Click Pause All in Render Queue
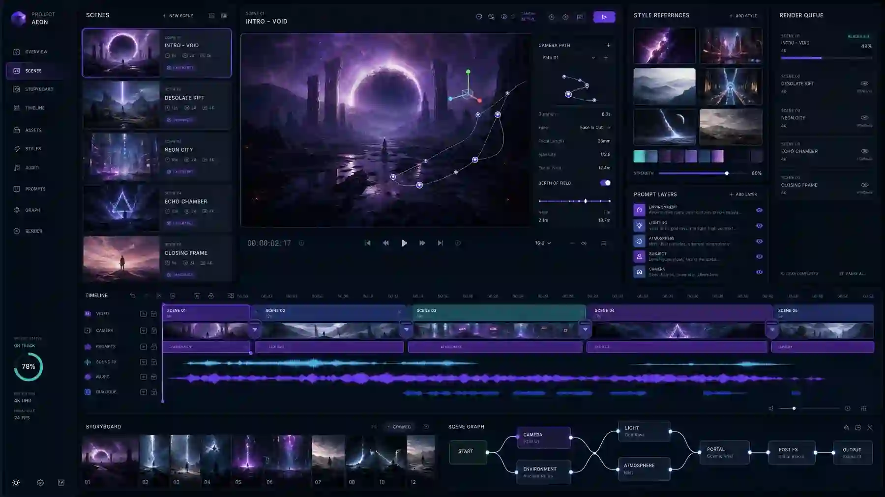885x497 pixels. [853, 274]
